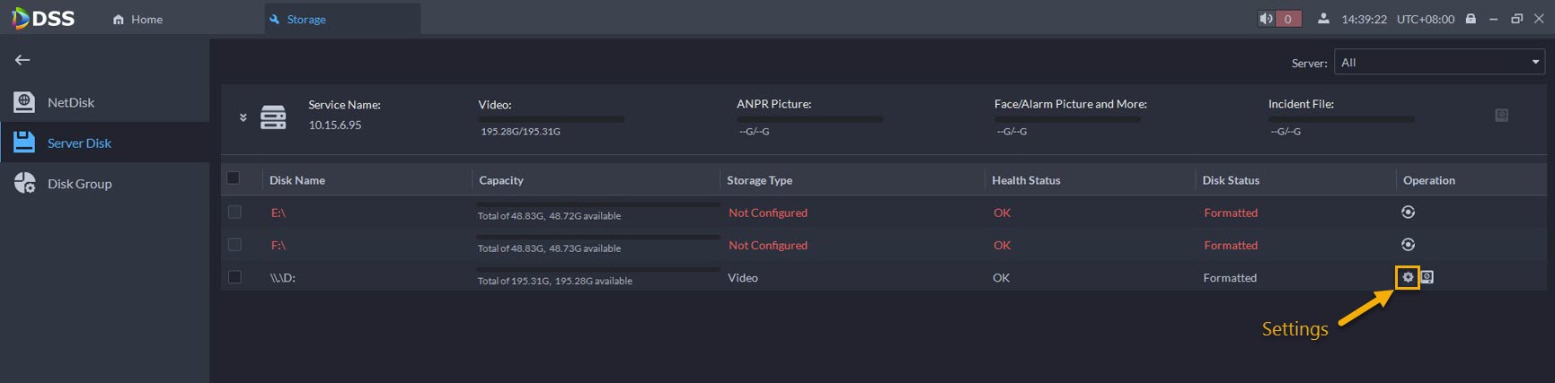Click the user account icon
Screen dimensions: 1555x383
1323,19
